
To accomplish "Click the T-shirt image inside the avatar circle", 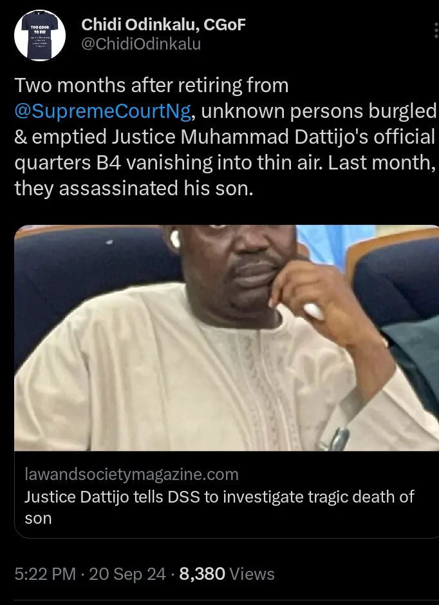I will pos(40,35).
